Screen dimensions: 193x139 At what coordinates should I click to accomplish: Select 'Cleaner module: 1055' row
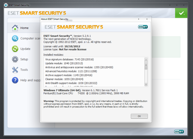click(64, 79)
